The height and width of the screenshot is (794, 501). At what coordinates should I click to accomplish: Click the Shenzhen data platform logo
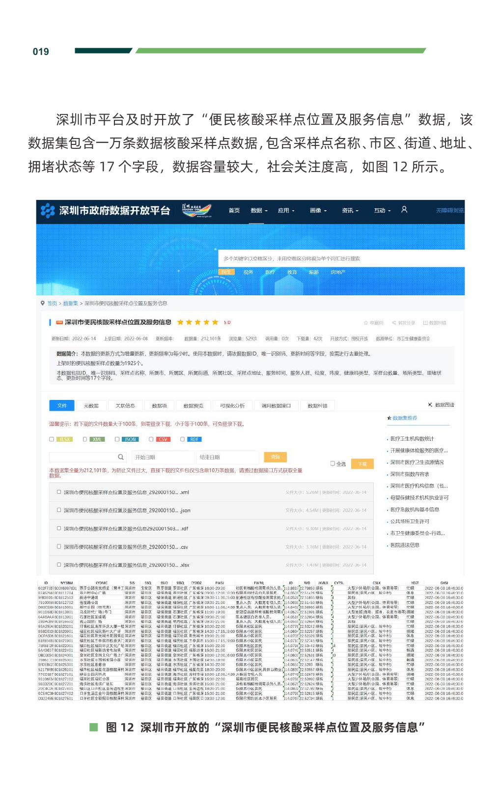tap(48, 211)
